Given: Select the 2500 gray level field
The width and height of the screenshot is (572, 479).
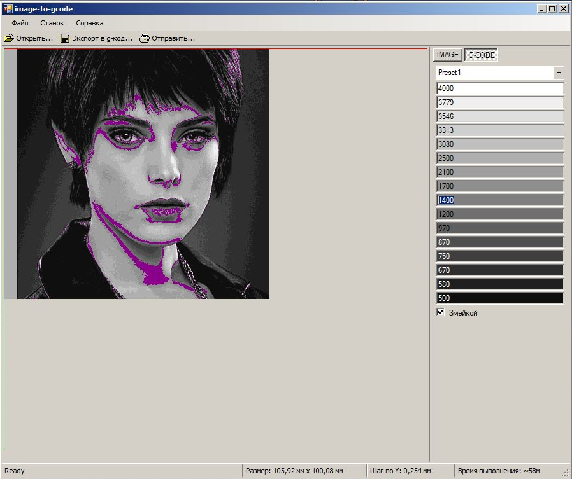Looking at the screenshot, I should [500, 158].
